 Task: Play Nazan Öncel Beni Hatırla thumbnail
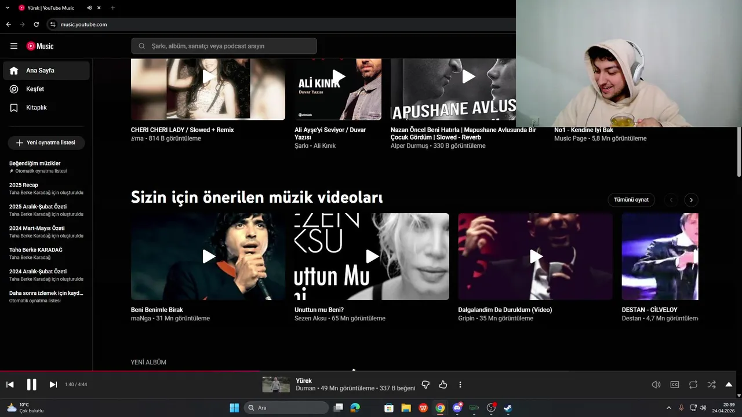[453, 89]
